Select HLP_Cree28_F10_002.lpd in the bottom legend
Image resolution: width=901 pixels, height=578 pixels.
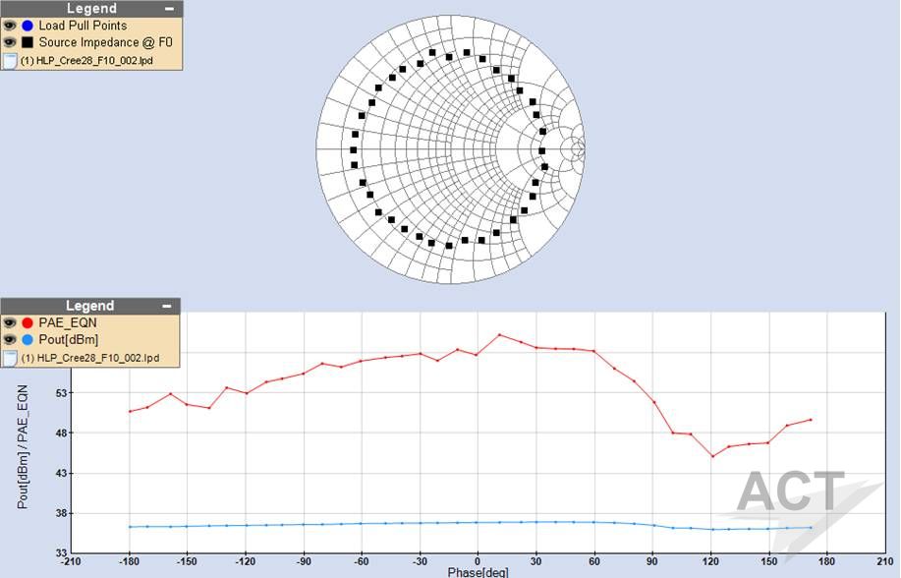pos(90,358)
